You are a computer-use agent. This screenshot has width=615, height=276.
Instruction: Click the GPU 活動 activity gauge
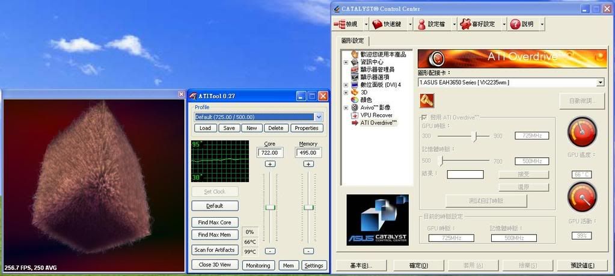582,198
